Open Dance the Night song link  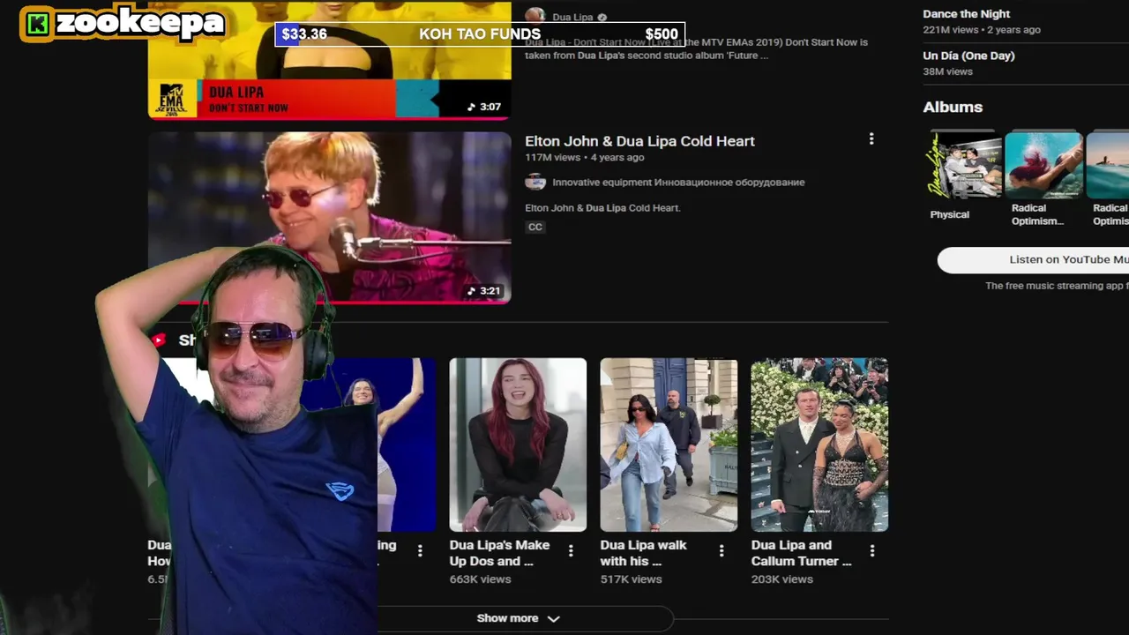pyautogui.click(x=966, y=14)
